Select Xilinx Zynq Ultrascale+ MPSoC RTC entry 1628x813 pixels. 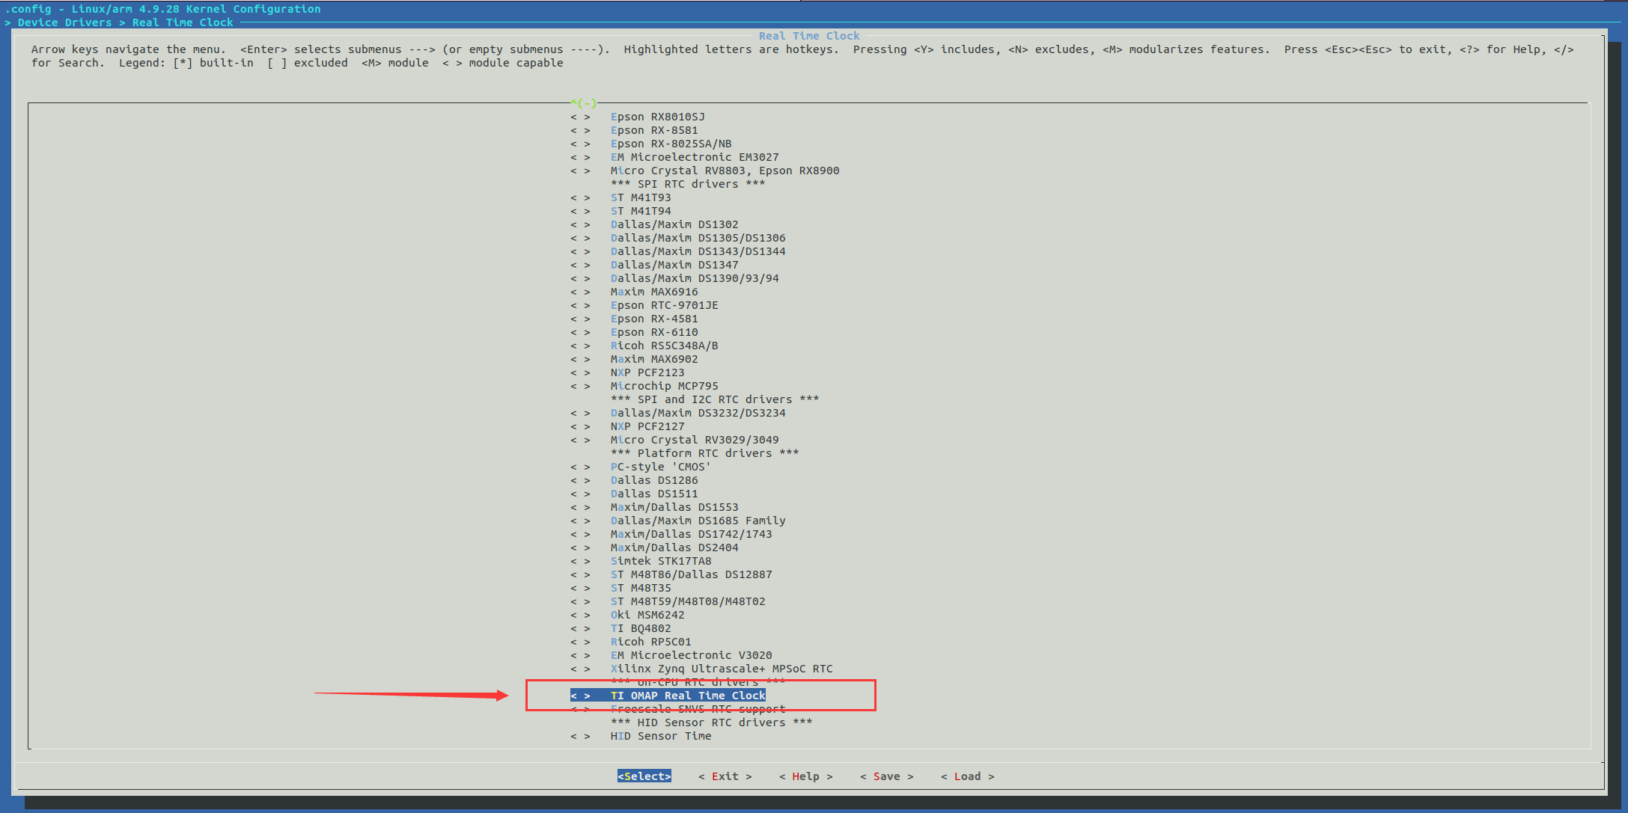[721, 669]
